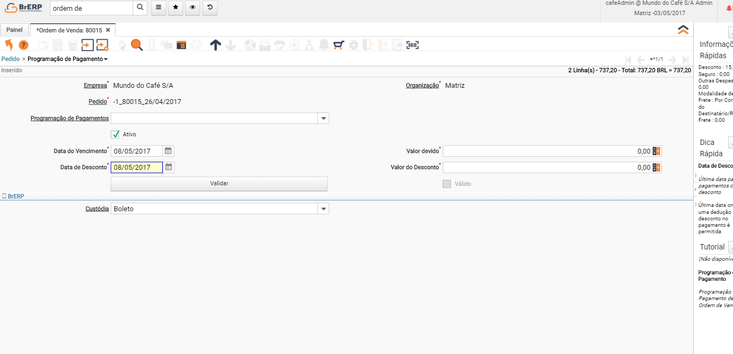The width and height of the screenshot is (733, 354).
Task: Click the favorites star button
Action: (175, 7)
